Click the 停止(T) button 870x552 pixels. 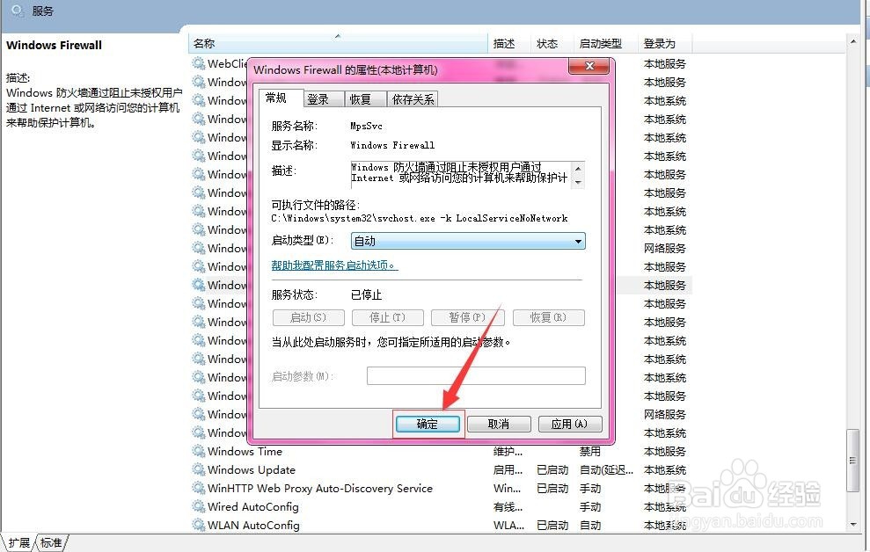388,317
